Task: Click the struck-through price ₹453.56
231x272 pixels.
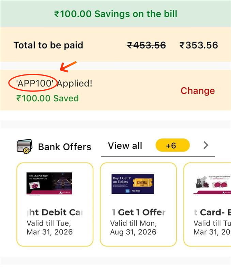Action: click(x=147, y=45)
